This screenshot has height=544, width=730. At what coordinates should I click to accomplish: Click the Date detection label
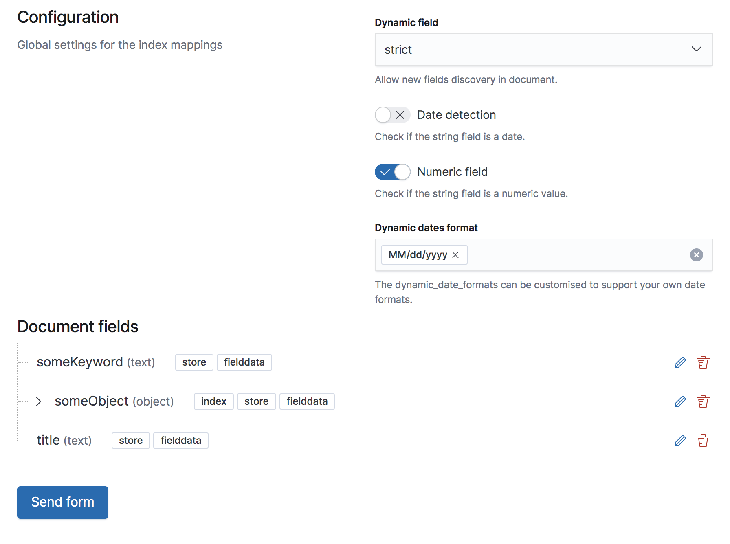tap(456, 115)
